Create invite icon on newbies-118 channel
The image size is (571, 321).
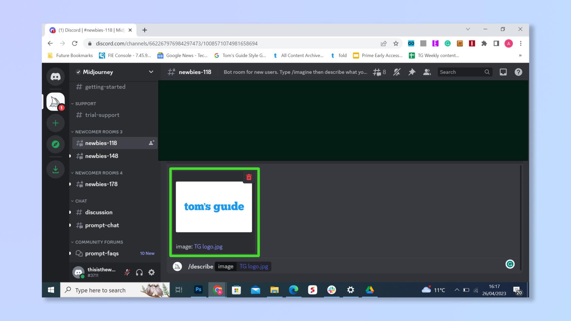152,143
